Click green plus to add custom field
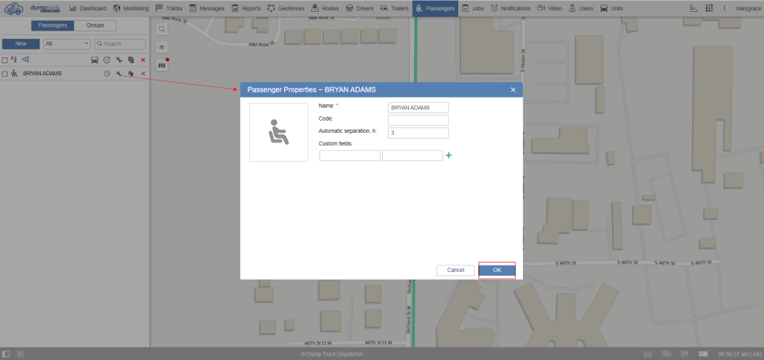764x360 pixels. tap(448, 155)
